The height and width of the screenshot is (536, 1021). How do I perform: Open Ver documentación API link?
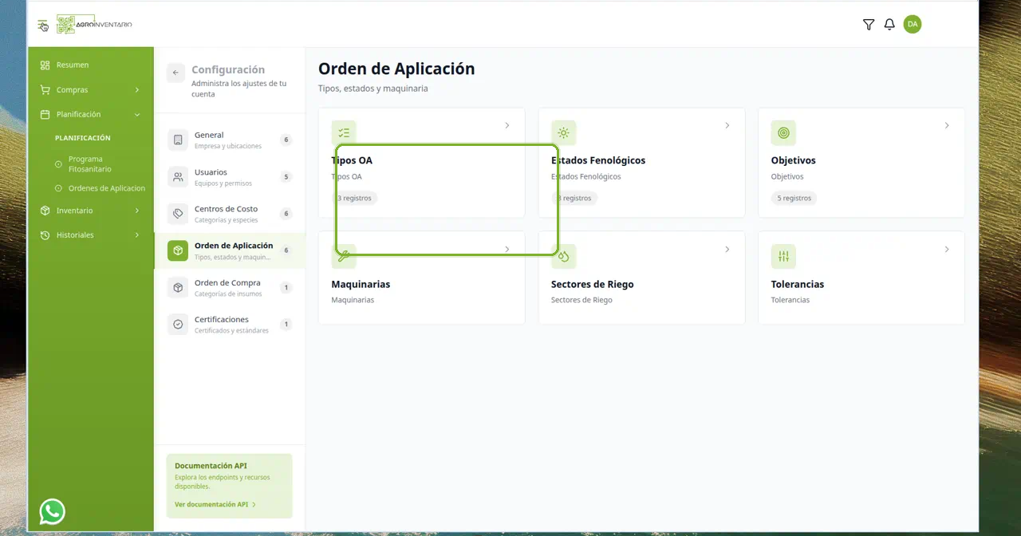[x=215, y=505]
